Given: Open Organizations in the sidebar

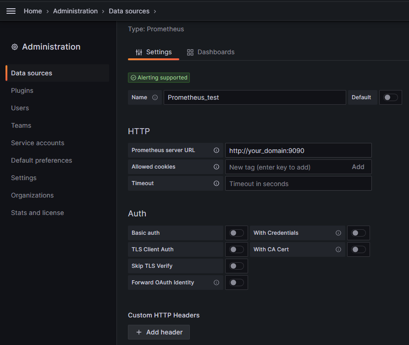Looking at the screenshot, I should pyautogui.click(x=33, y=195).
